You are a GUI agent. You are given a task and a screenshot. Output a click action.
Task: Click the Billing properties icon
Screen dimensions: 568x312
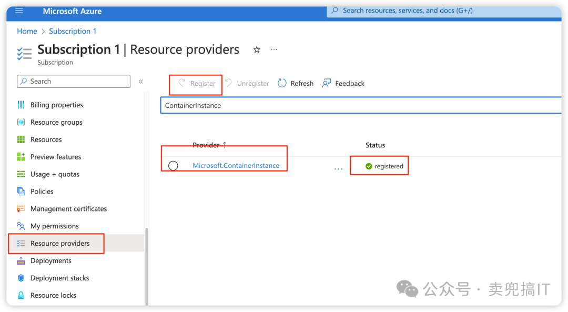[21, 105]
